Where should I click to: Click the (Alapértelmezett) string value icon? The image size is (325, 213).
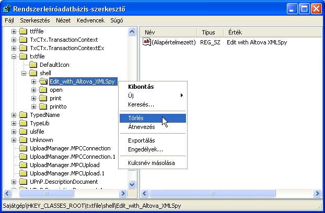point(147,42)
